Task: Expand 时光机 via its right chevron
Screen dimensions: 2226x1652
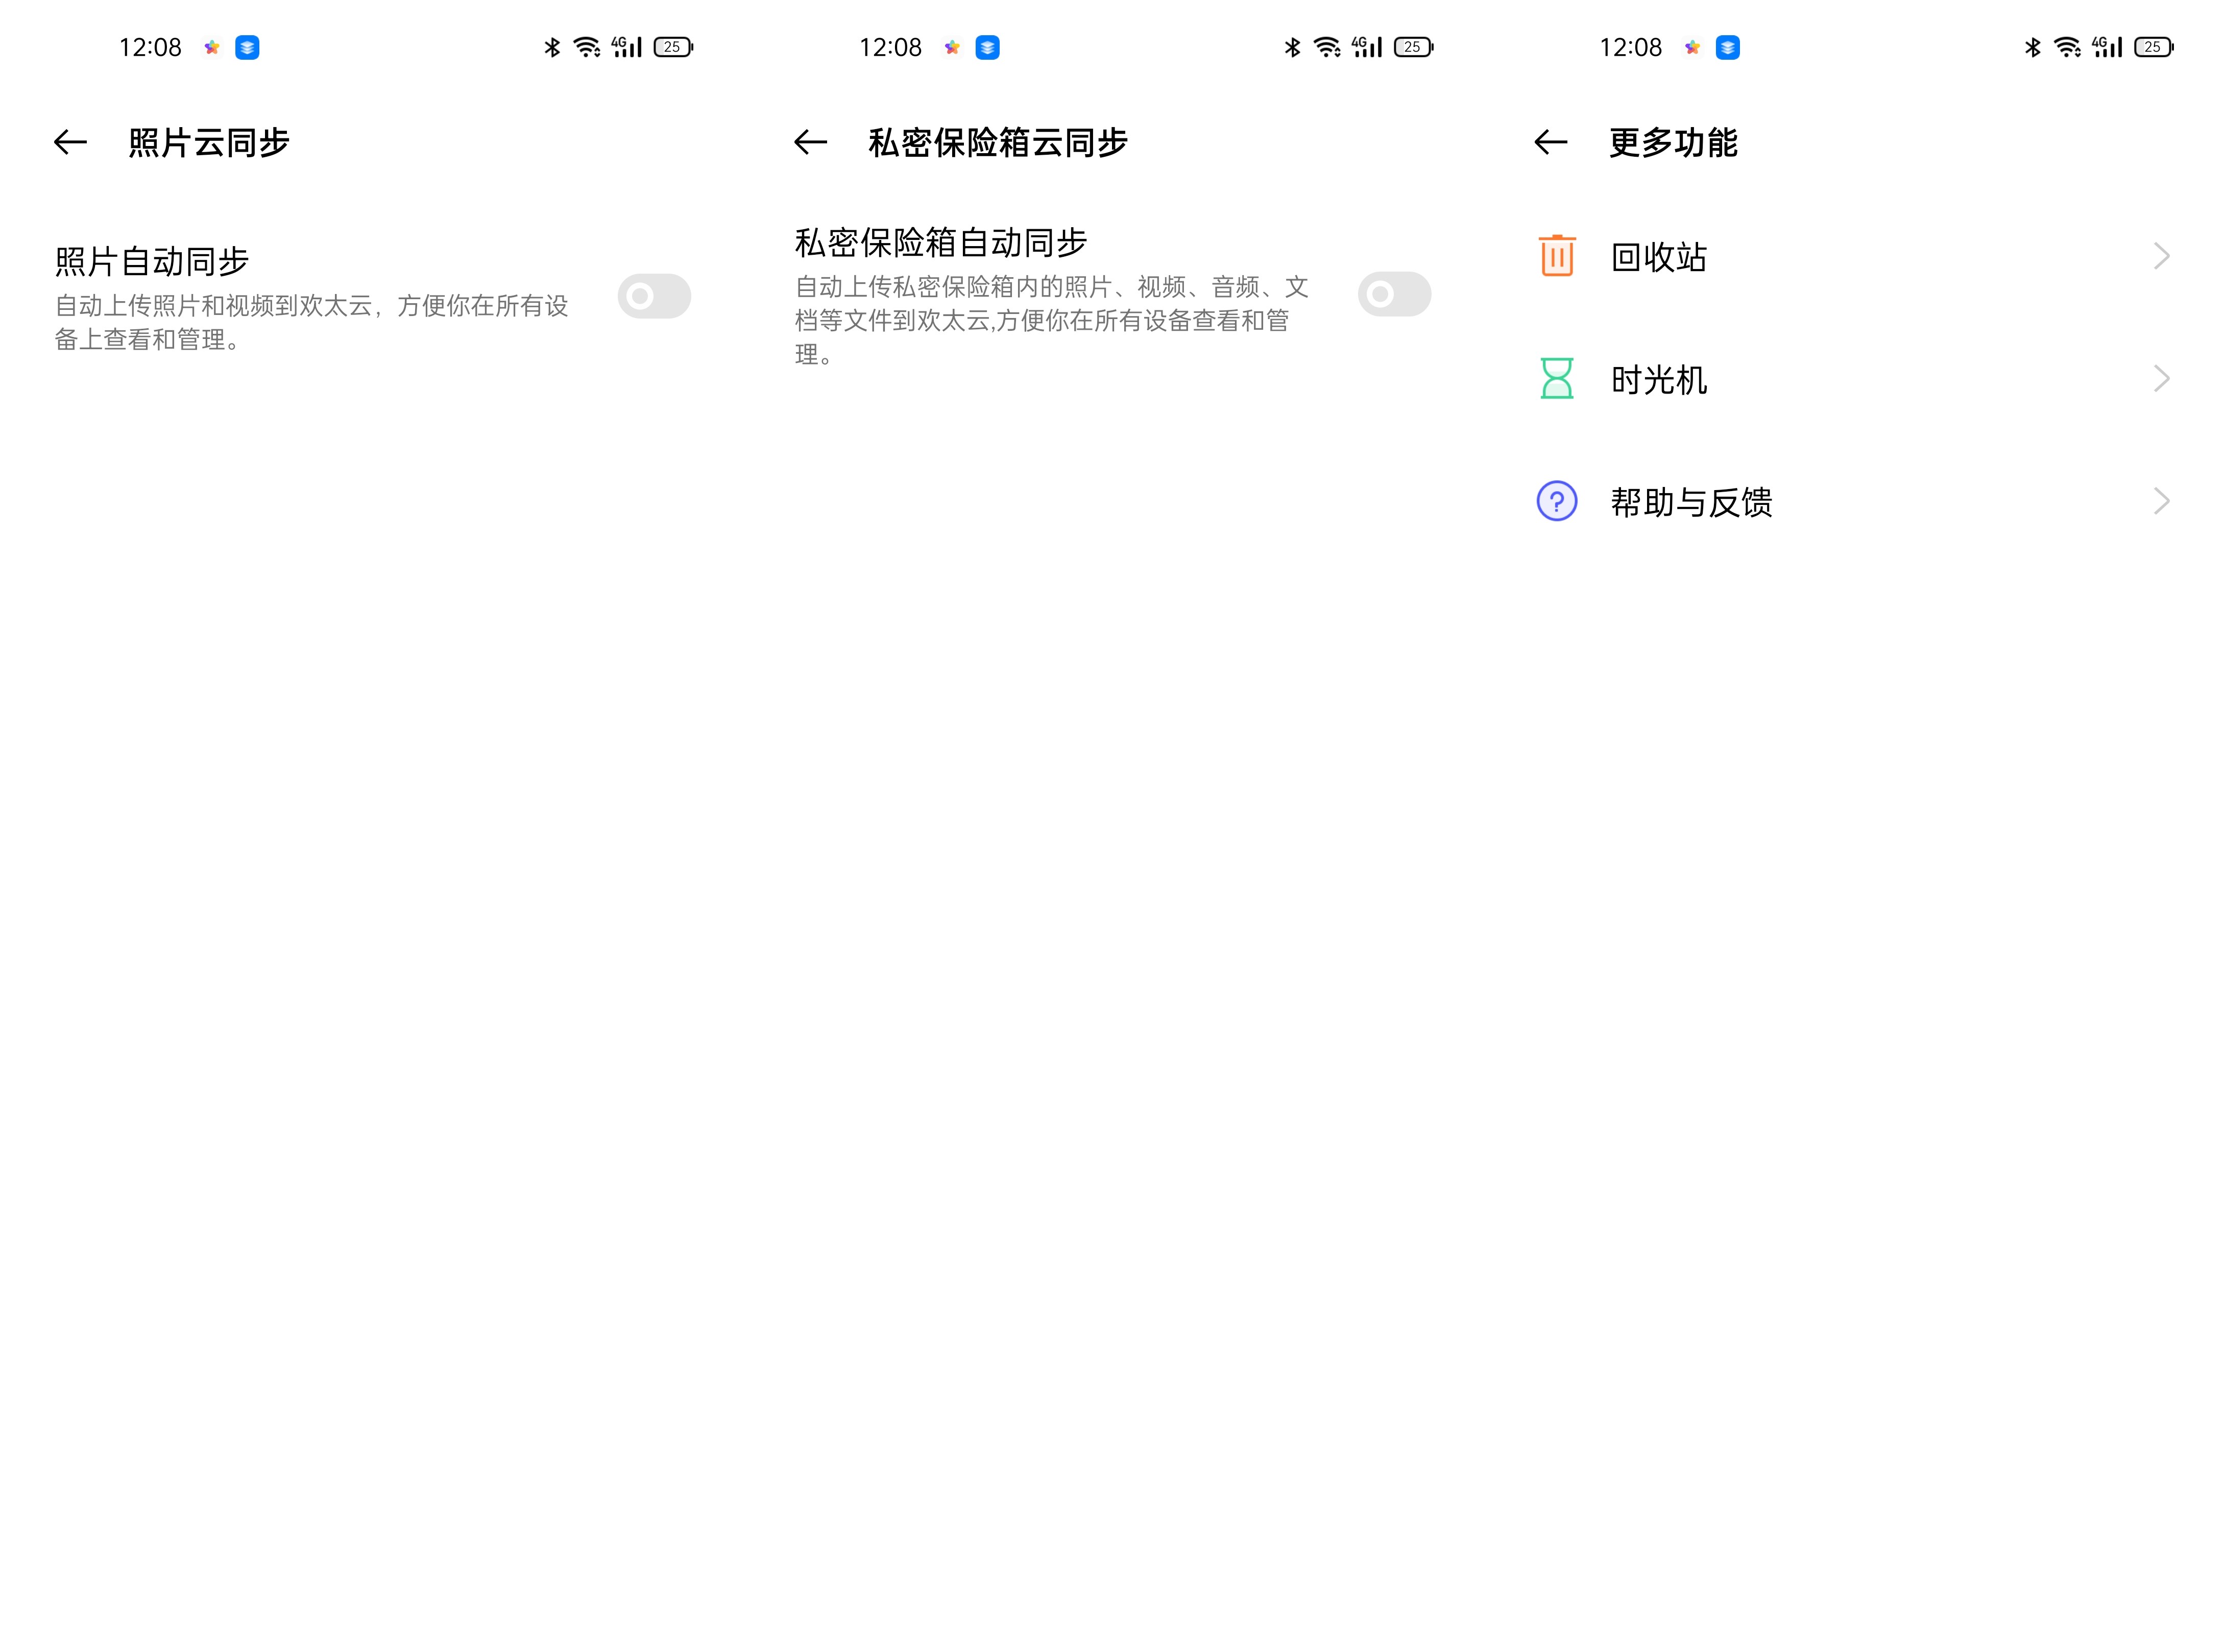Action: (2160, 379)
